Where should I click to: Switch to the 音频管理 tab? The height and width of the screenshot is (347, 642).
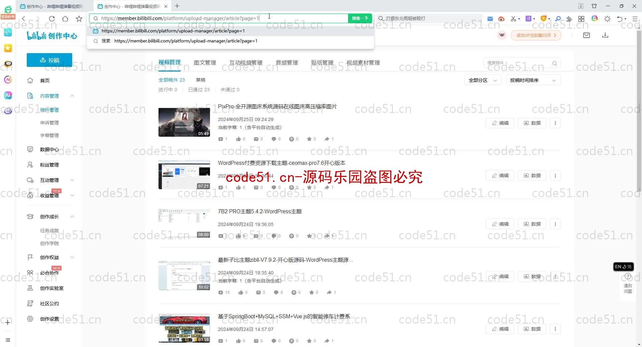[287, 63]
